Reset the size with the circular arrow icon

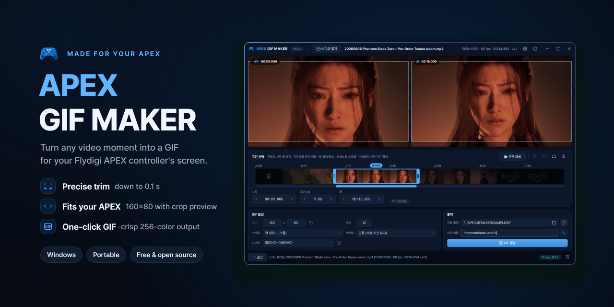point(311,223)
